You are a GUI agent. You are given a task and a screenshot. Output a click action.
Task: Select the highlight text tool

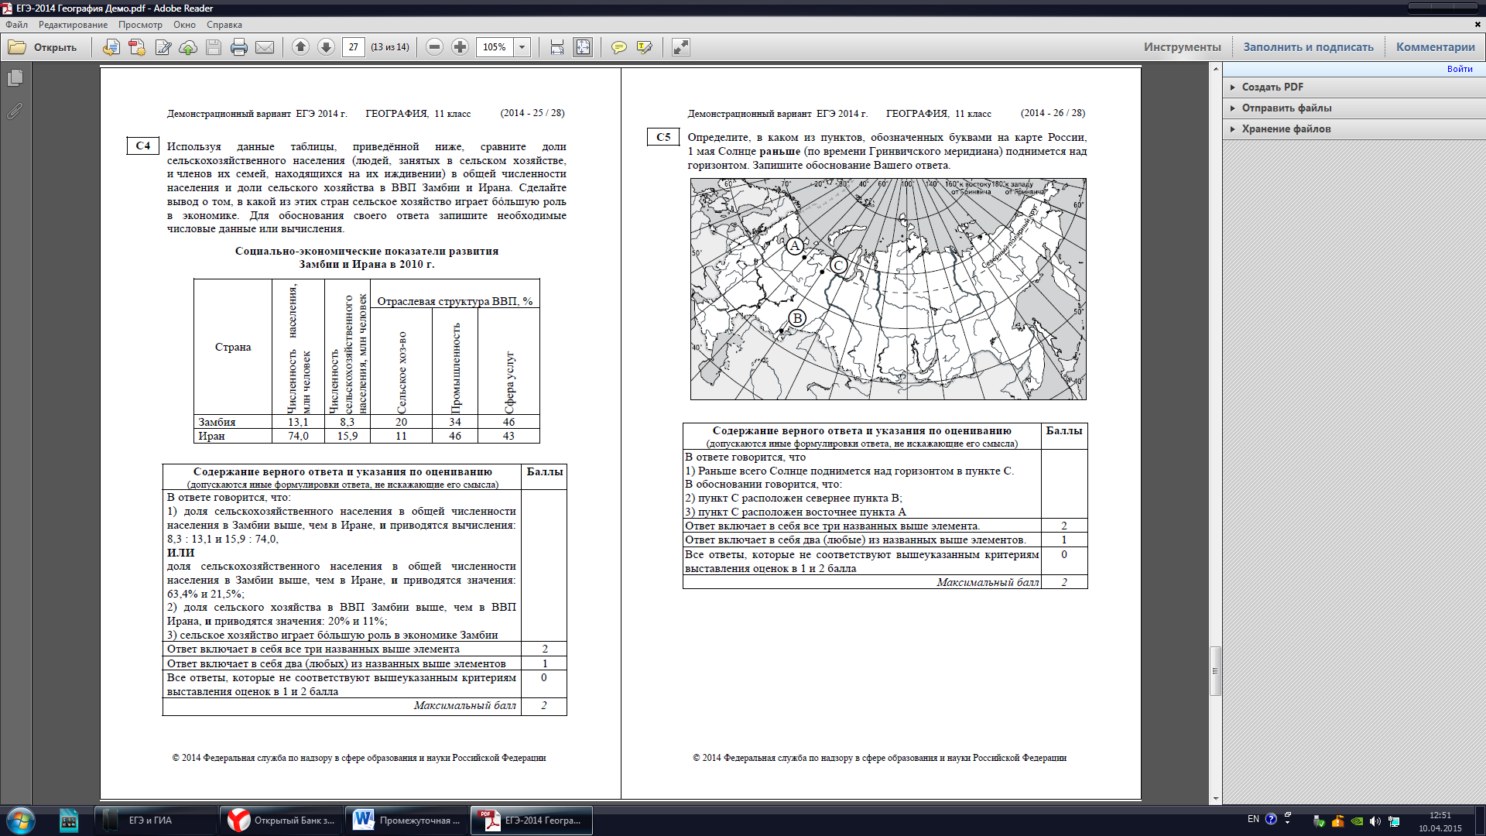[645, 47]
